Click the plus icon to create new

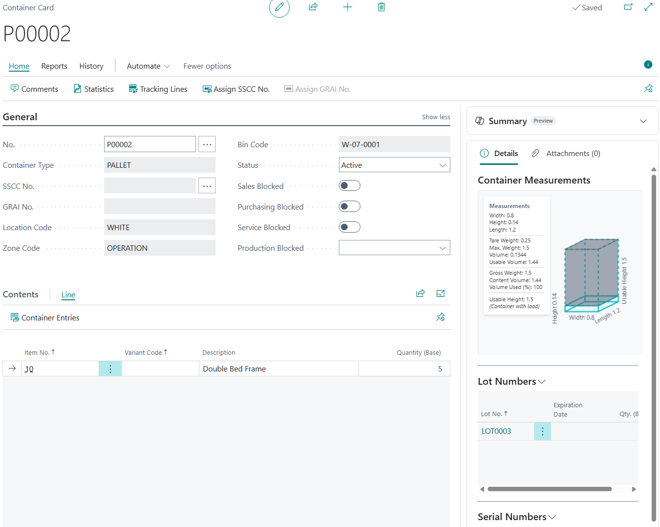[347, 7]
